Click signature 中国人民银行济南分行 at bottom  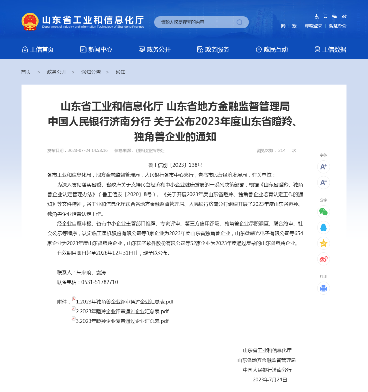(267, 370)
